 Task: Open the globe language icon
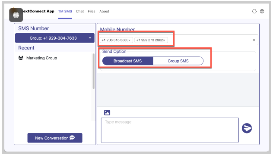tap(262, 11)
